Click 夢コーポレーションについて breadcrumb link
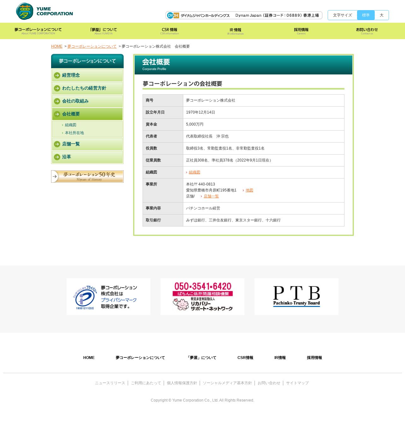 tap(92, 46)
